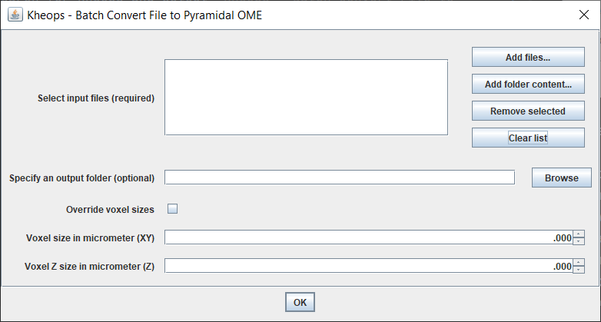Image resolution: width=601 pixels, height=322 pixels.
Task: Confirm the dialog with the OK button
Action: point(300,302)
